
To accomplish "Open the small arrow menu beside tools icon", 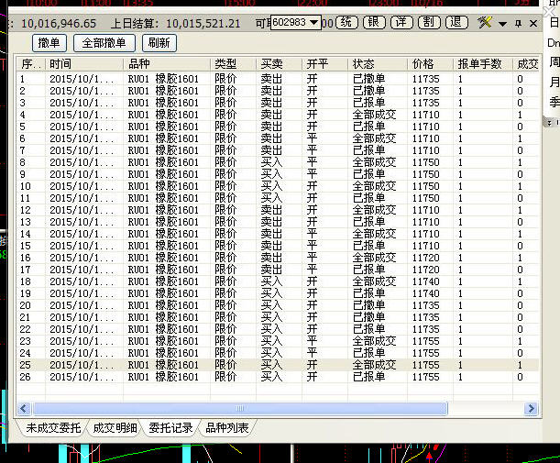I will 502,22.
